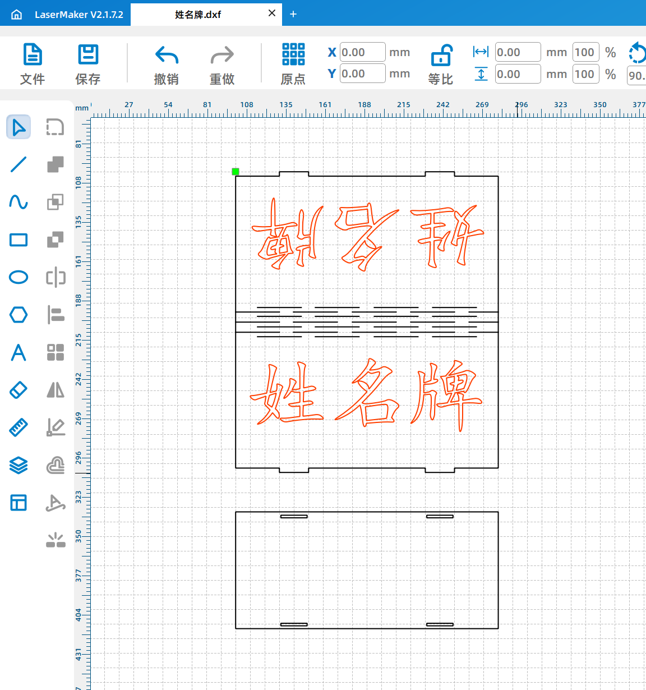Select the straight line drawing tool
Image resolution: width=646 pixels, height=690 pixels.
(x=19, y=164)
